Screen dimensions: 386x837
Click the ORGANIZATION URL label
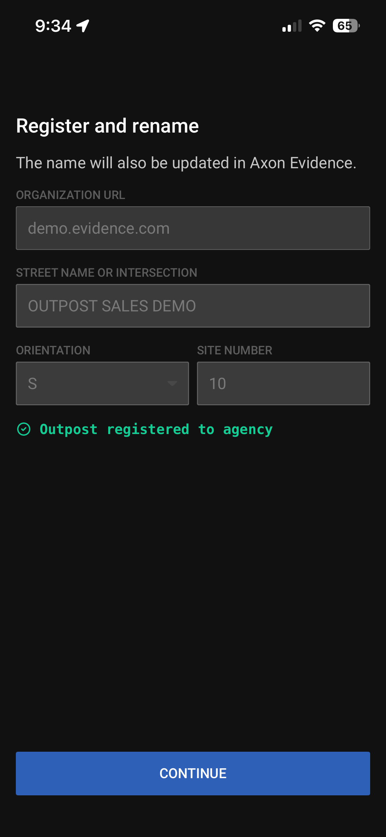tap(71, 195)
